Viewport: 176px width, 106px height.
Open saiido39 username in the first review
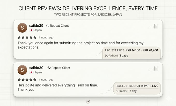click(36, 26)
